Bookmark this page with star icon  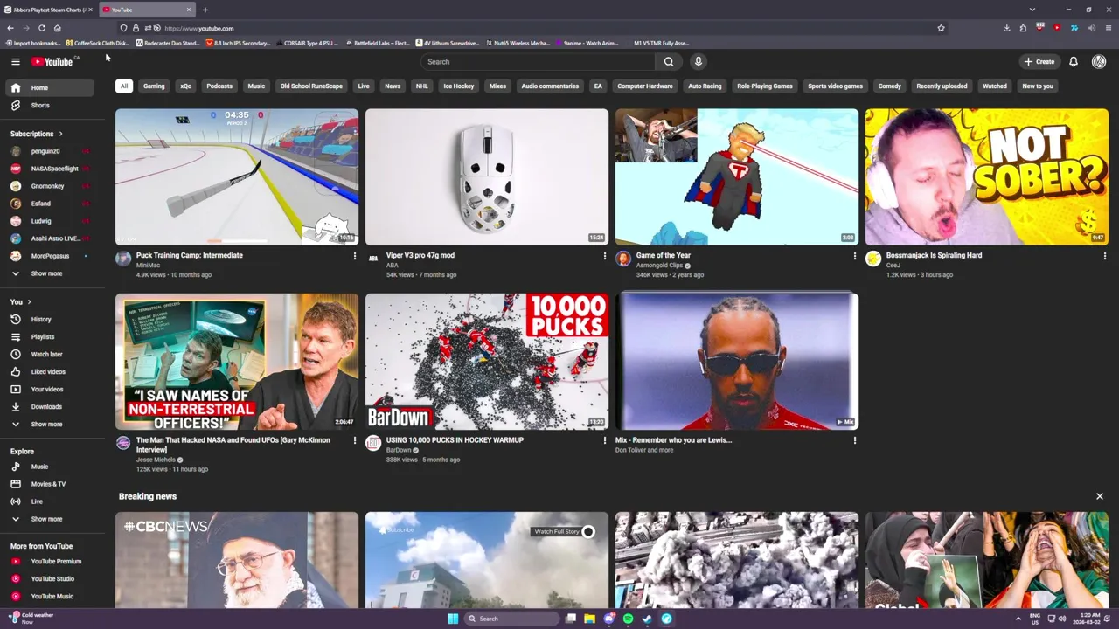[941, 28]
